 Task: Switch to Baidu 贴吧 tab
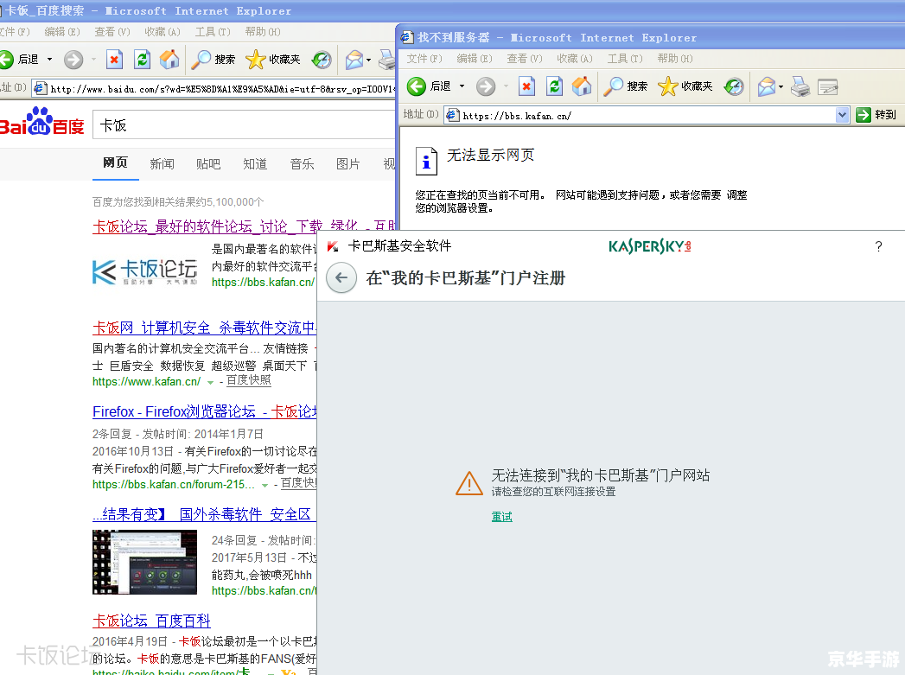pos(208,164)
